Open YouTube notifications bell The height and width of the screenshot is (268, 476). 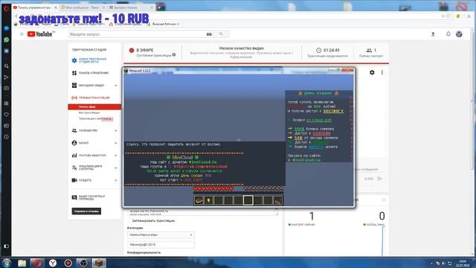coord(448,33)
